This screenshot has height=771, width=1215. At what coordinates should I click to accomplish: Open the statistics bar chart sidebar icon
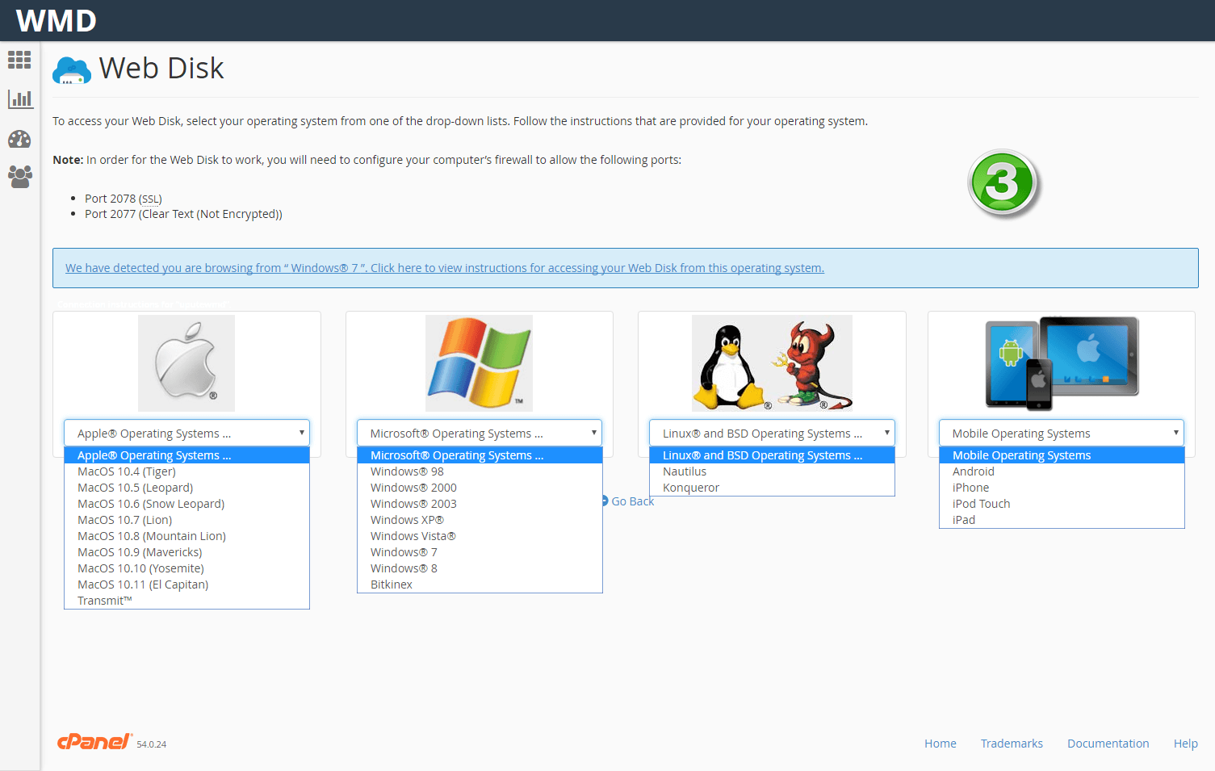coord(19,99)
